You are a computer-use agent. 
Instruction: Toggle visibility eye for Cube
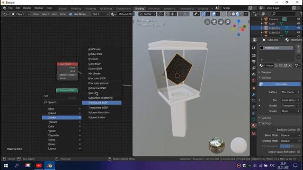click(299, 24)
